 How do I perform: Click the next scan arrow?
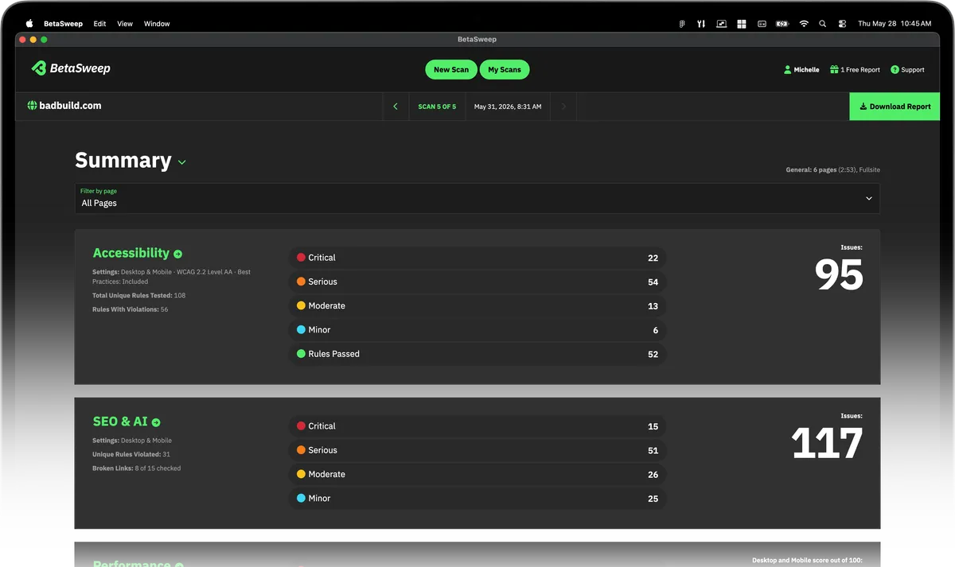click(x=563, y=107)
